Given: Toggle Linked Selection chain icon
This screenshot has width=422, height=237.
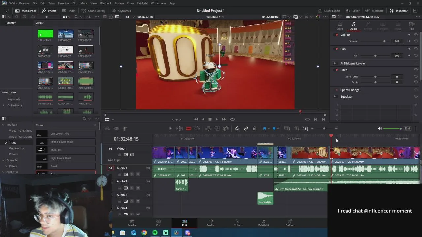Looking at the screenshot, I should (x=246, y=129).
